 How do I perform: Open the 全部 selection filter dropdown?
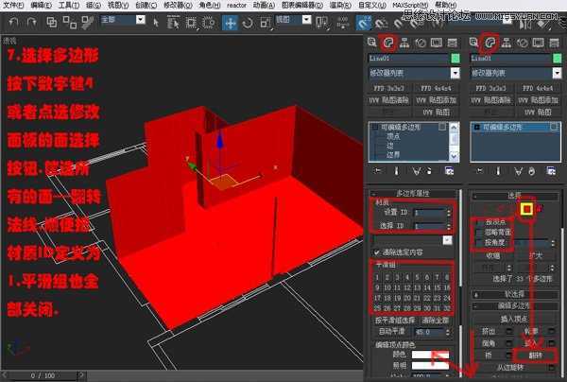click(x=141, y=20)
